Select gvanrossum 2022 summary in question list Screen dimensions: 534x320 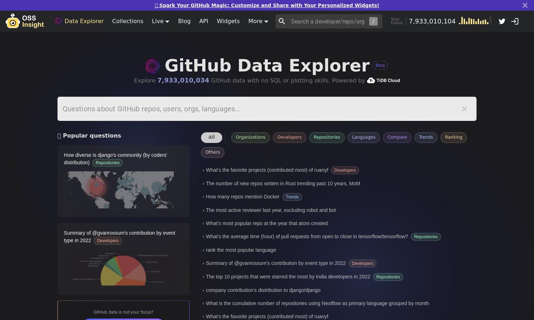point(276,263)
